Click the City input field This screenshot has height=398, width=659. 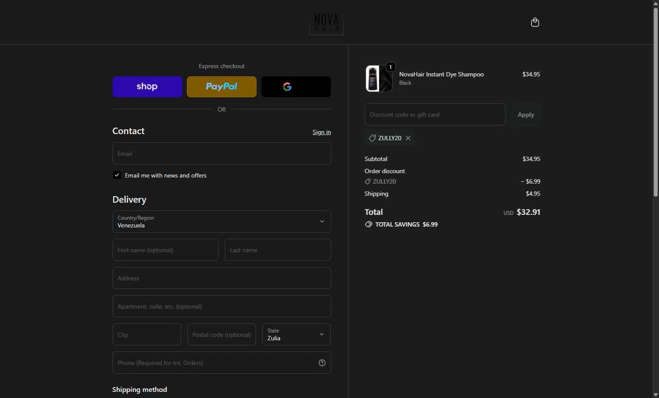(147, 335)
